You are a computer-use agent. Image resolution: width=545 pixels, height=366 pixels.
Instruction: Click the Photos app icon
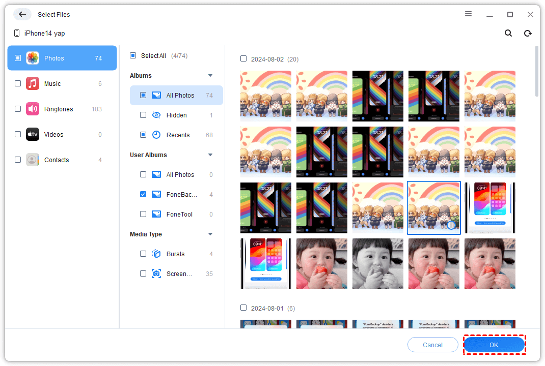33,58
